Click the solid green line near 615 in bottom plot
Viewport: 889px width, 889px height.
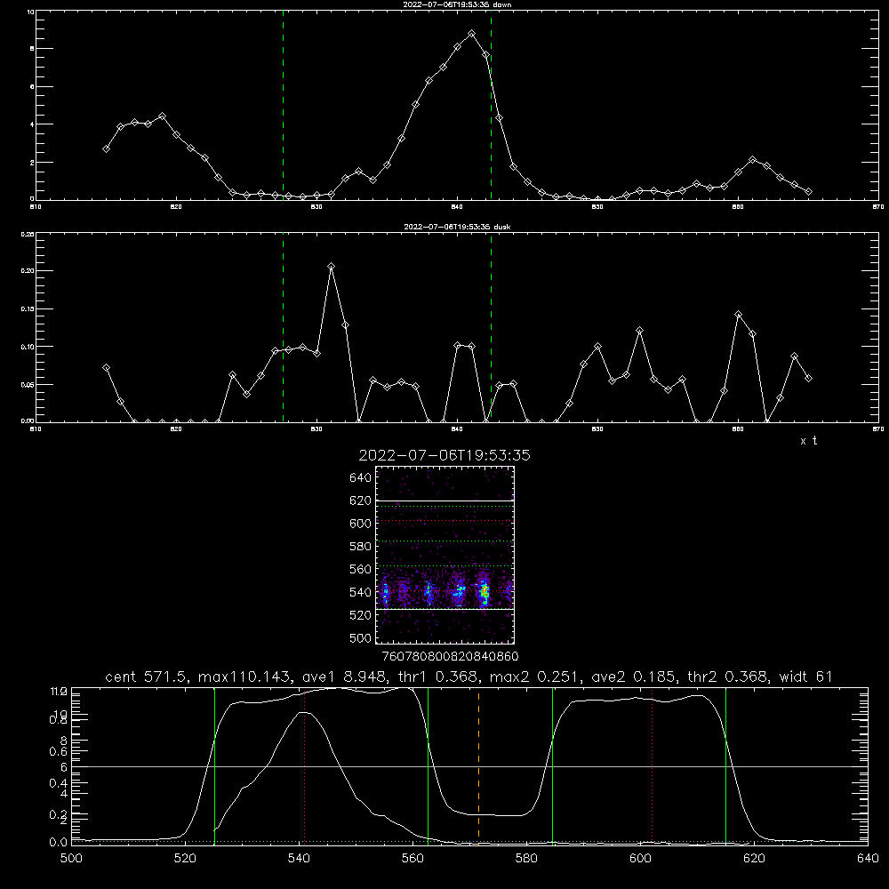click(725, 766)
